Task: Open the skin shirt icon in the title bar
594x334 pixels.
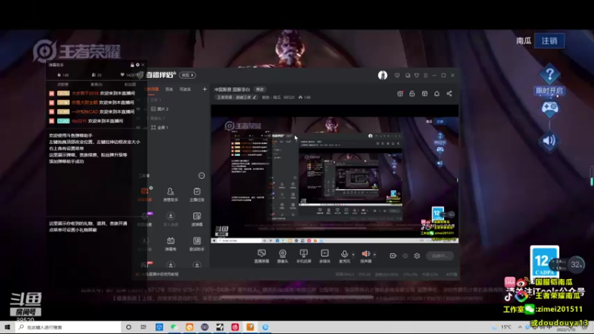Action: pyautogui.click(x=417, y=76)
